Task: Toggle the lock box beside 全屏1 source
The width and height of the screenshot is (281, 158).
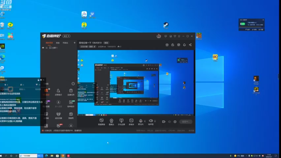Action: [x=47, y=48]
